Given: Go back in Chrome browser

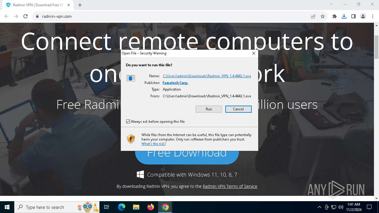Looking at the screenshot, I should 7,16.
